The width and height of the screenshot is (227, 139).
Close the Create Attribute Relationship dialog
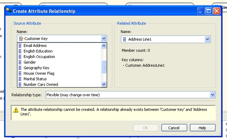coord(217,11)
